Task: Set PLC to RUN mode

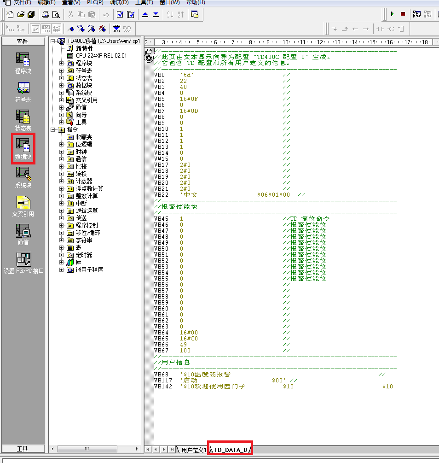Action: 393,14
